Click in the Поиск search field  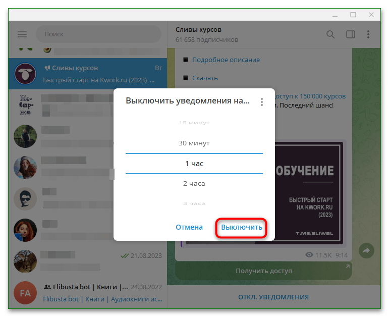coord(99,34)
